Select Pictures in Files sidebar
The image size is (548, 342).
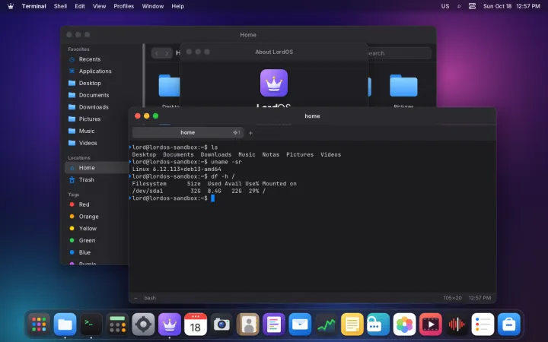(x=97, y=119)
